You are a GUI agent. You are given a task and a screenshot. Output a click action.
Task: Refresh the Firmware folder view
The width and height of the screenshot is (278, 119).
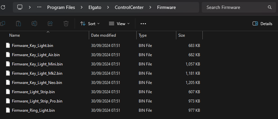[3, 7]
